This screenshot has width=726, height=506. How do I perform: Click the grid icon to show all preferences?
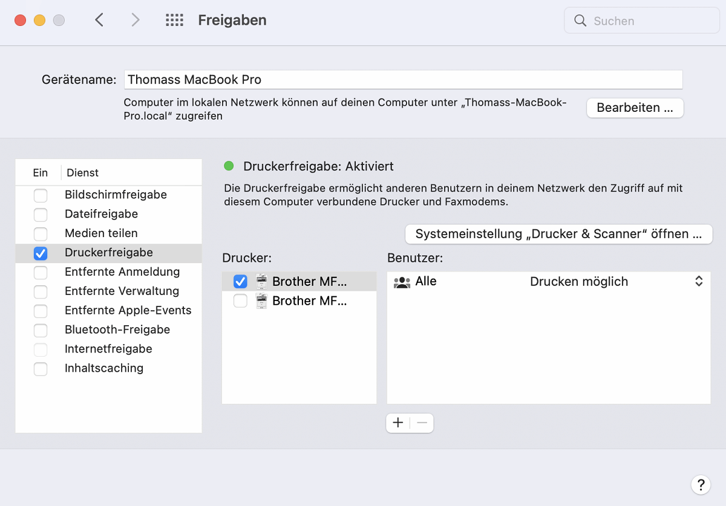click(174, 19)
